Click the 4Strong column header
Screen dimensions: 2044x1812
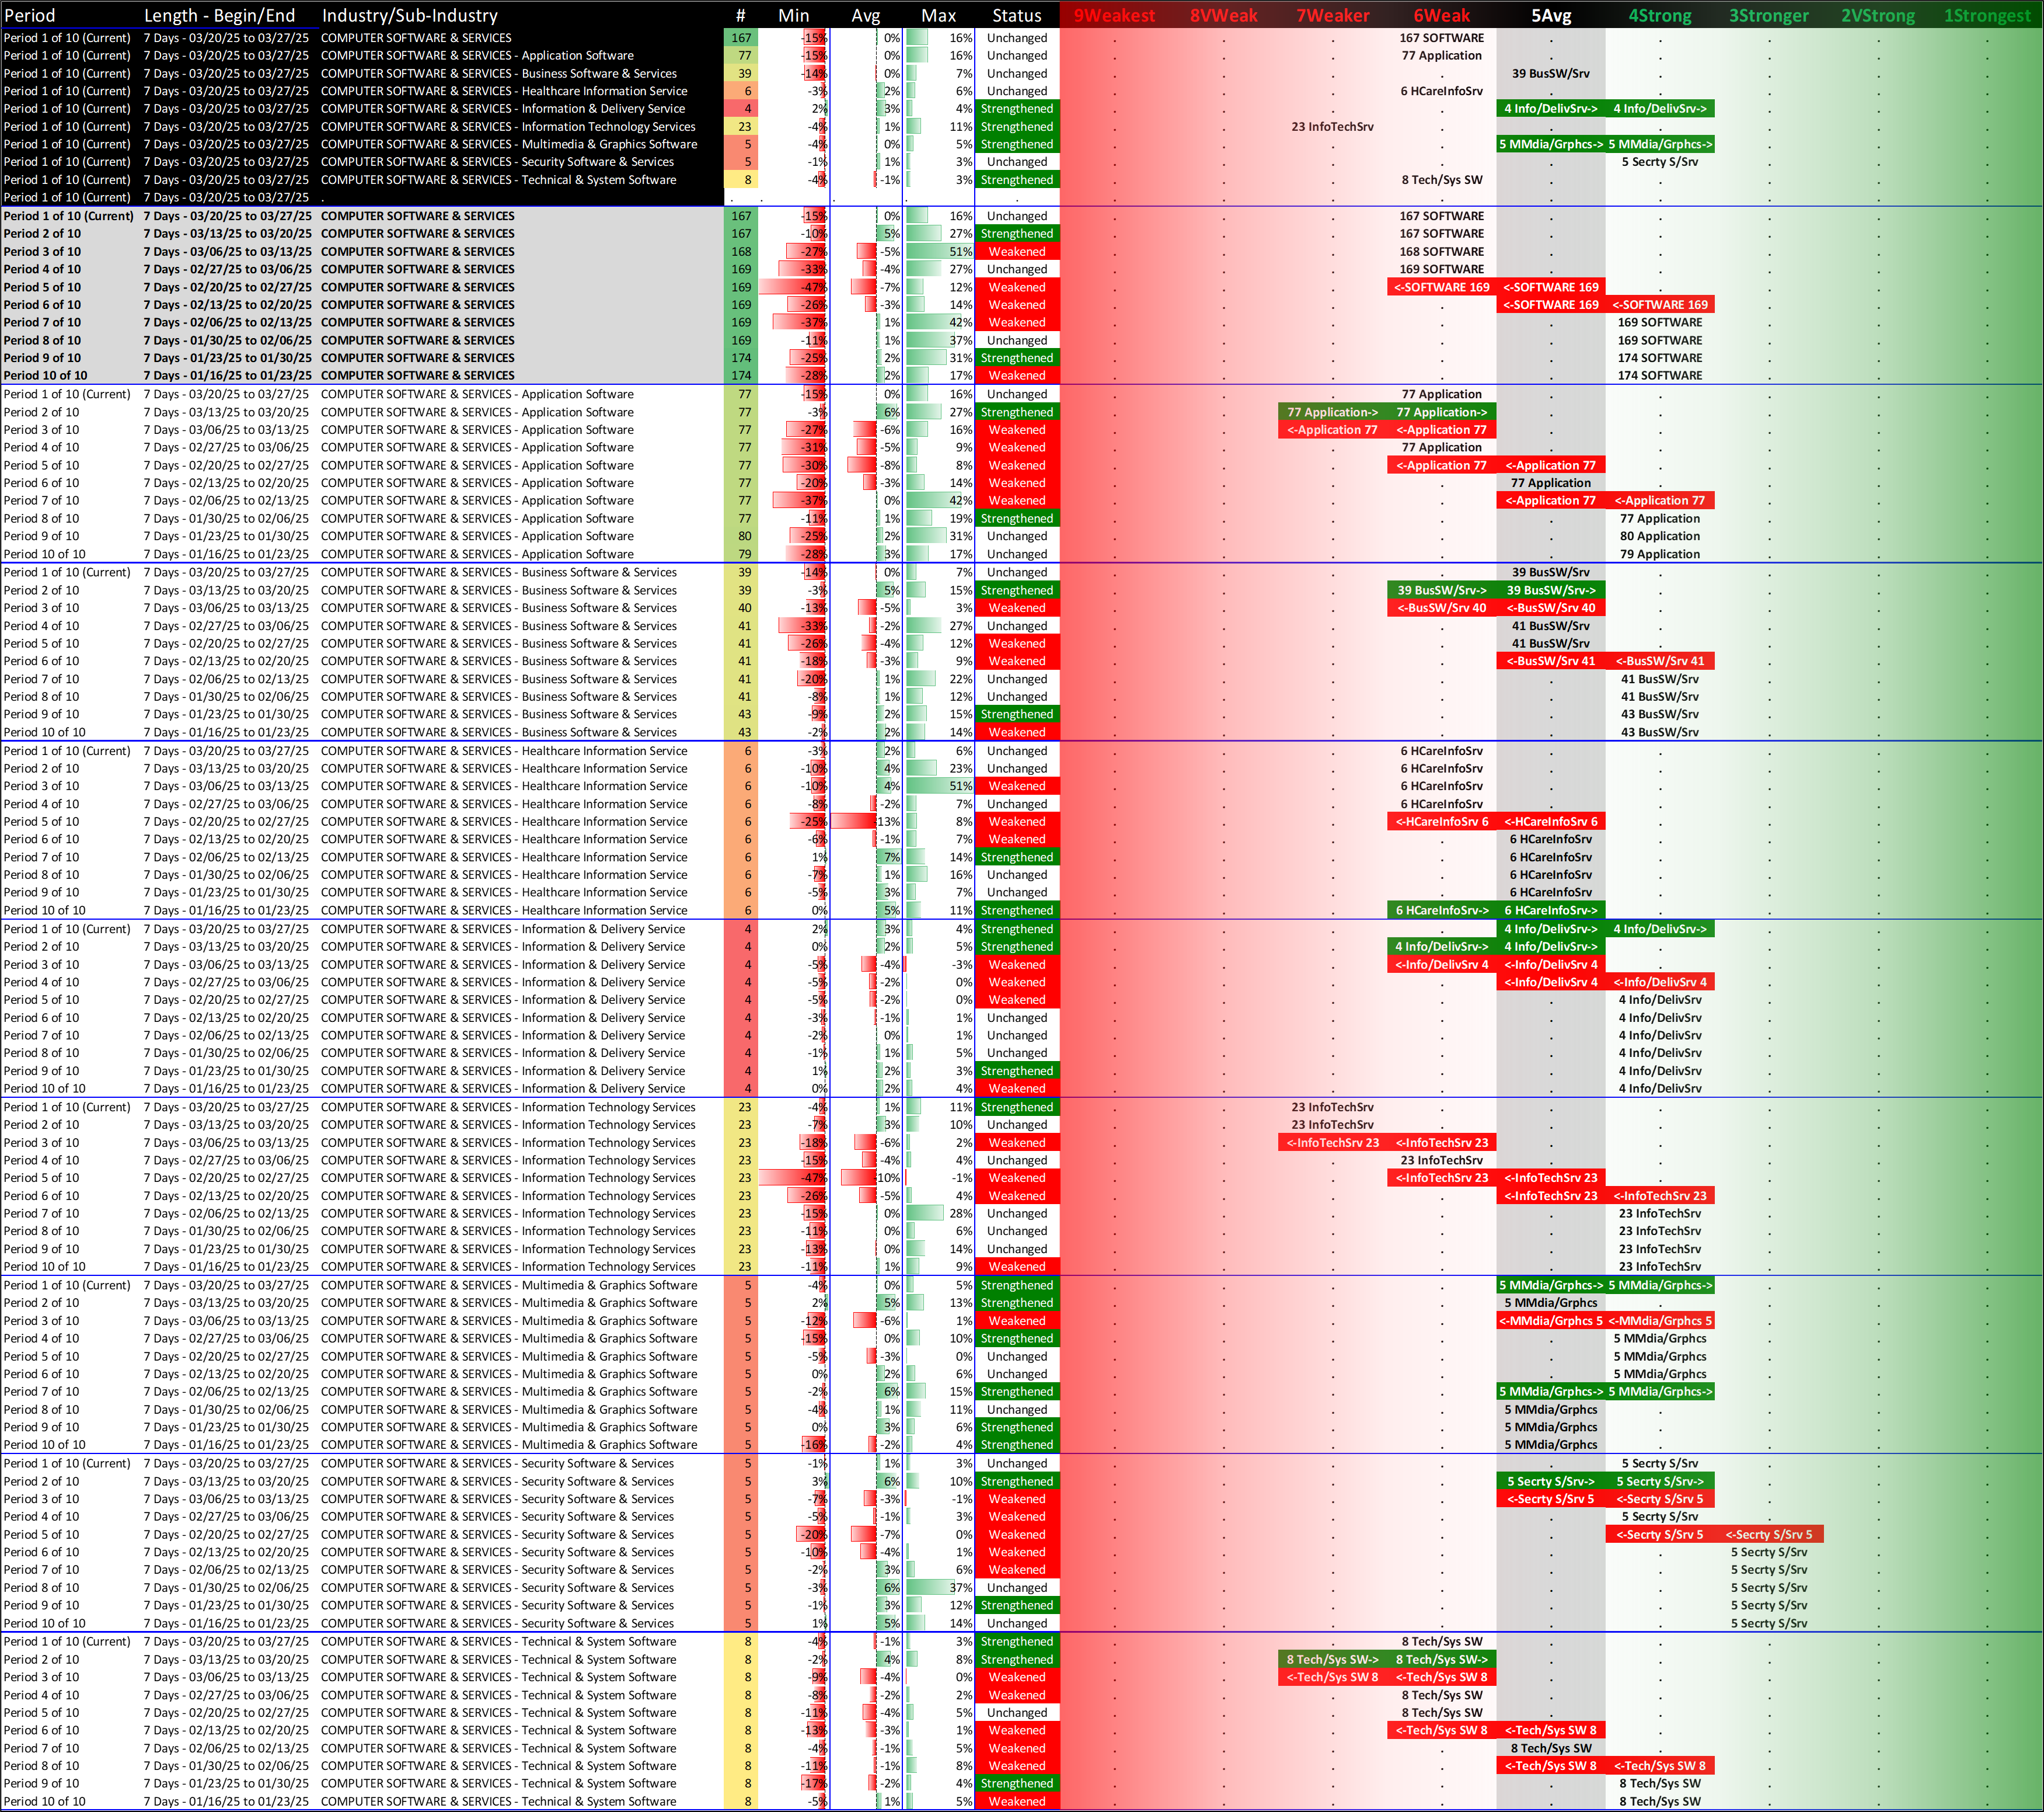click(1659, 15)
